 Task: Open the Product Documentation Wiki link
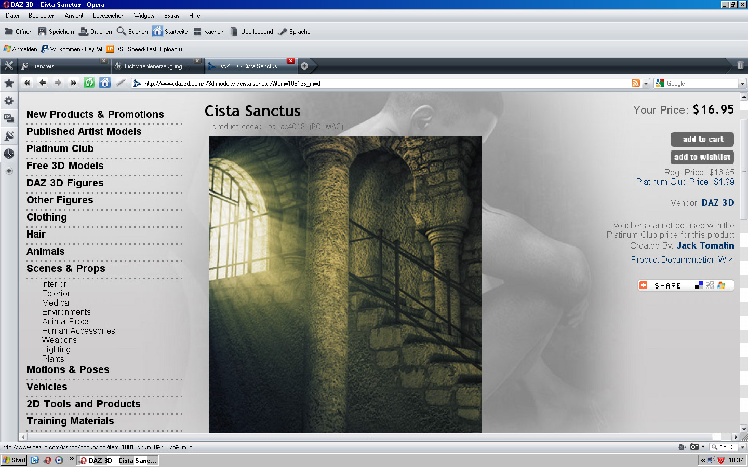pos(683,259)
